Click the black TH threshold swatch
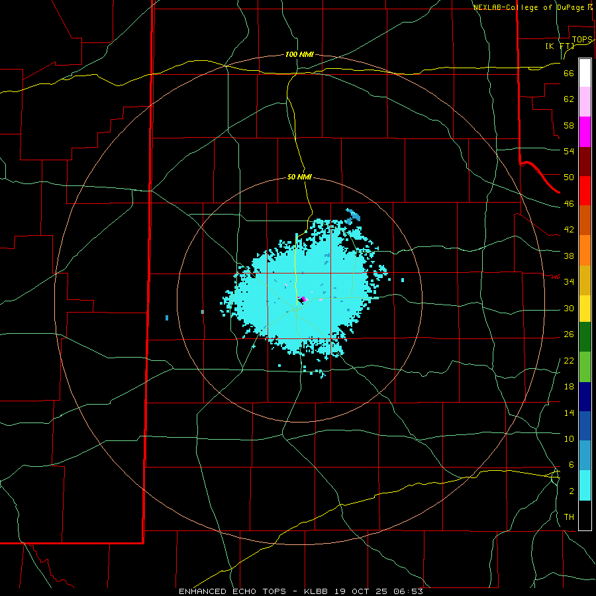This screenshot has width=596, height=596. [x=585, y=515]
